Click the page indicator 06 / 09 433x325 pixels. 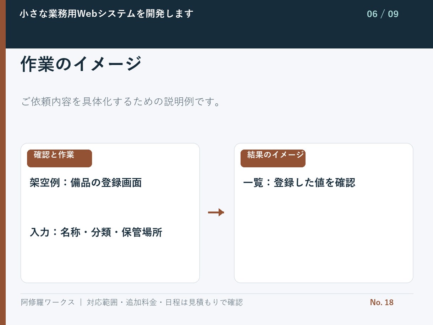point(383,14)
